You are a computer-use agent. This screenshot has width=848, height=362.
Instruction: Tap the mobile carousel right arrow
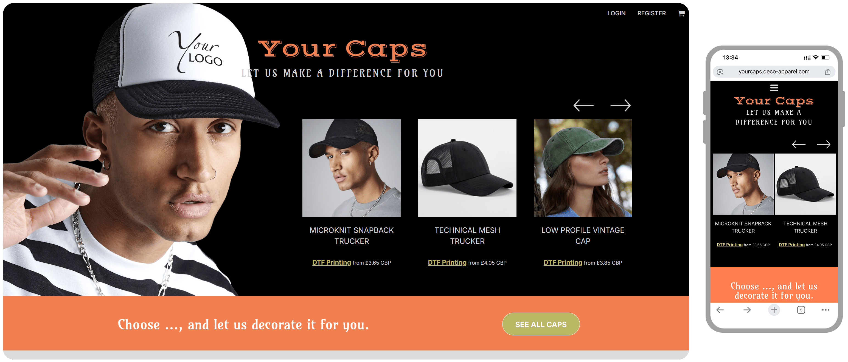824,144
